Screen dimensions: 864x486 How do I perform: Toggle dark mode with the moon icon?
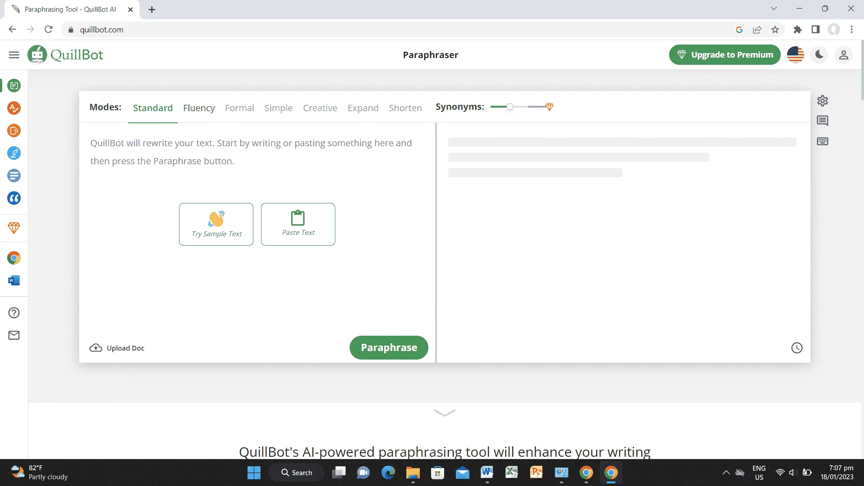[819, 55]
